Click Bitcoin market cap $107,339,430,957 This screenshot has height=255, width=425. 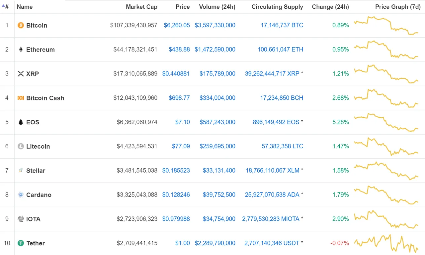pyautogui.click(x=134, y=25)
